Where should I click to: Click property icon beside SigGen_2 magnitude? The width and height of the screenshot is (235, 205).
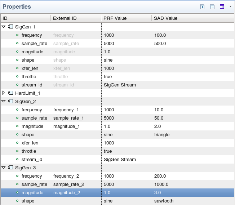click(x=17, y=126)
